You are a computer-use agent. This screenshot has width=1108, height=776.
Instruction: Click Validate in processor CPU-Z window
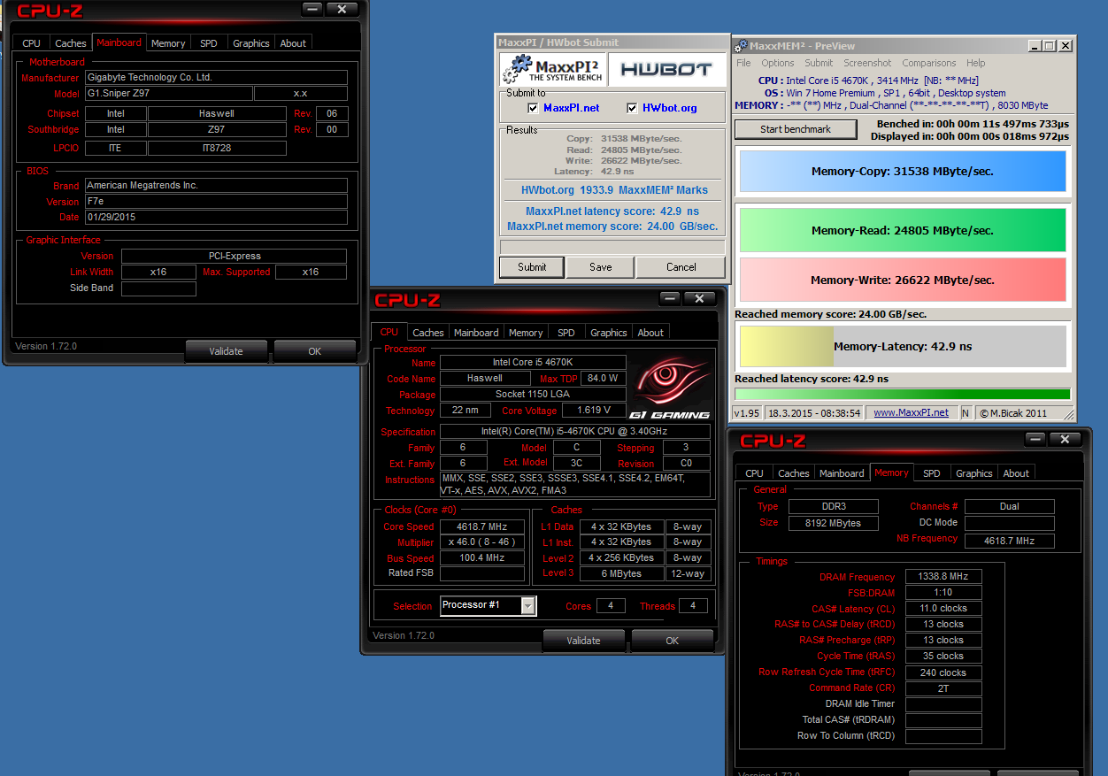(583, 641)
